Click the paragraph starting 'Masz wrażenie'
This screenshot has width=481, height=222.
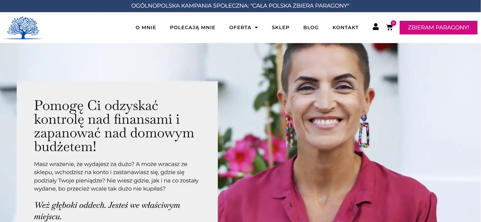point(116,176)
